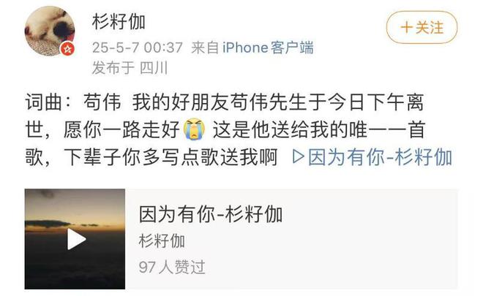Screen dimensions: 483x296
Task: Tap artist name 杉籽伽 in music card
Action: click(x=162, y=240)
